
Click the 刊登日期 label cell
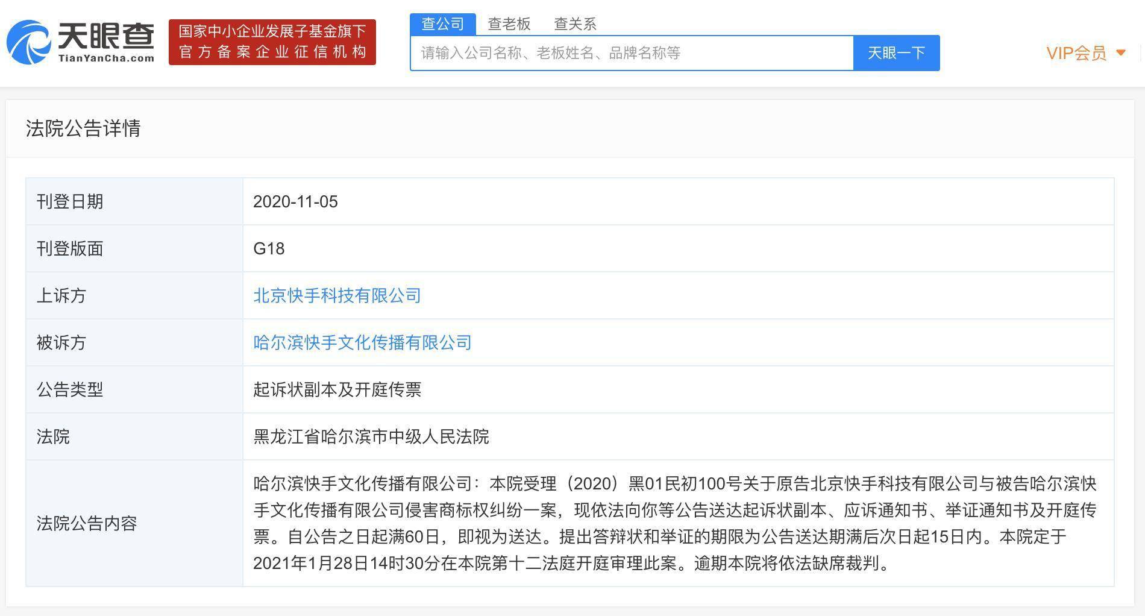(x=134, y=201)
